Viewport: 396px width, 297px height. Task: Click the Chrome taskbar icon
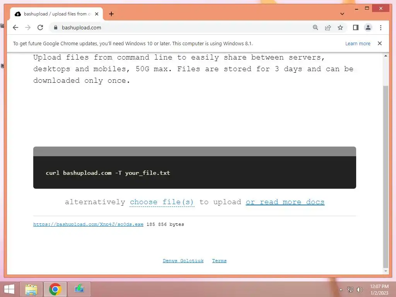55,289
